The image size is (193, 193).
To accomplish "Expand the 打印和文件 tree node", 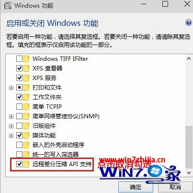I will pyautogui.click(x=11, y=88).
